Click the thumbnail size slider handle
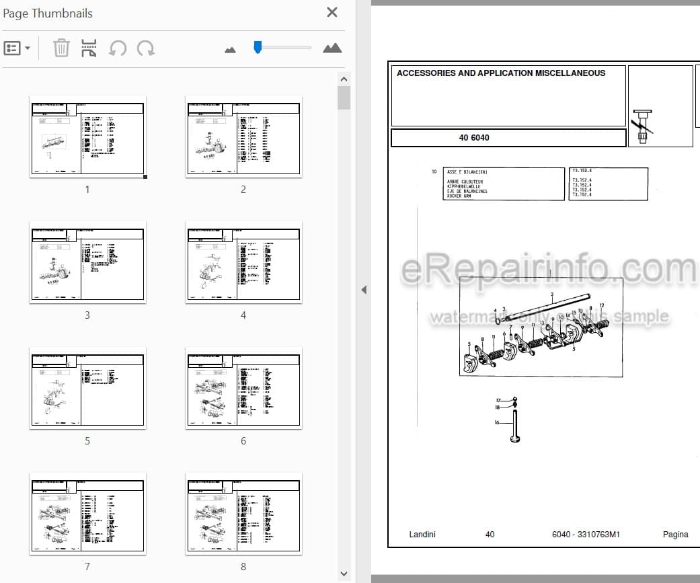This screenshot has height=583, width=700. pyautogui.click(x=258, y=47)
